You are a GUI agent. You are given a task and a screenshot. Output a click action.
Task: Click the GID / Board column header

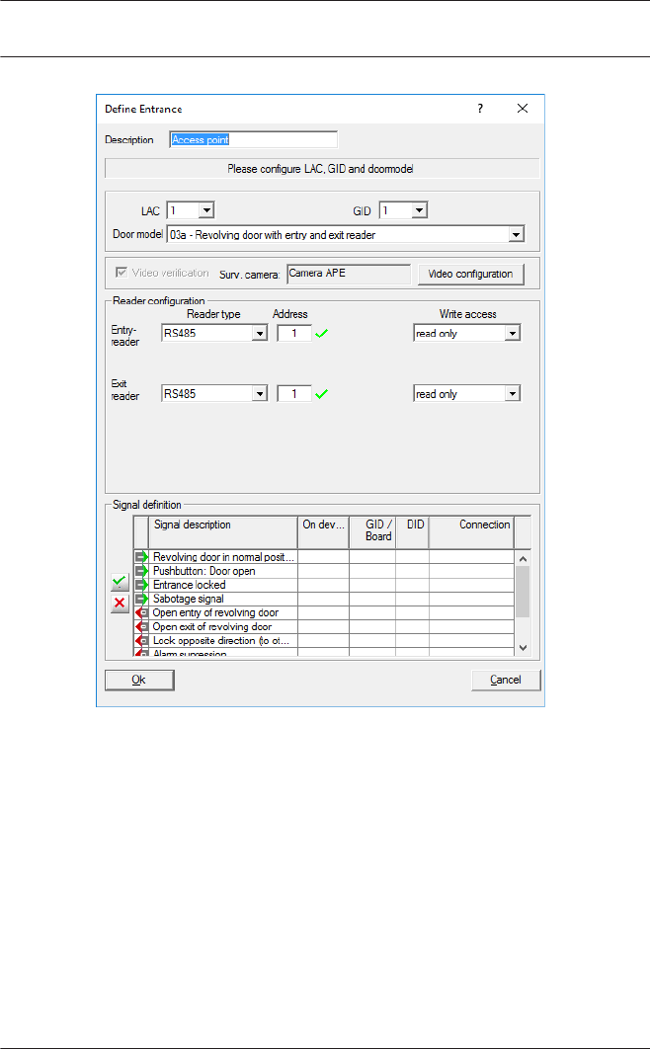tap(372, 531)
